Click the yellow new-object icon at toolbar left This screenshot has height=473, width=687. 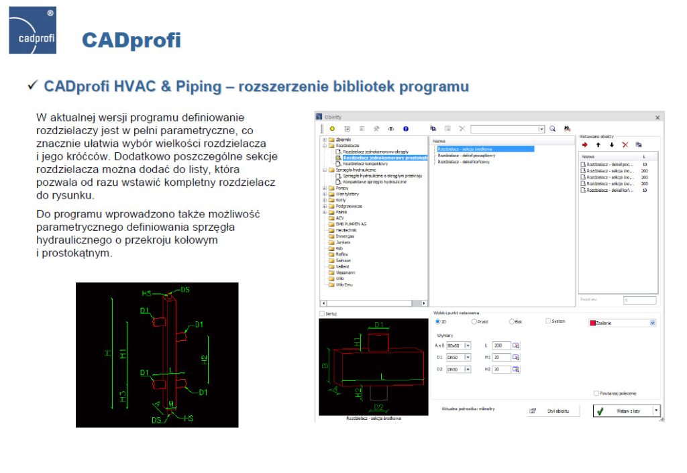point(332,129)
